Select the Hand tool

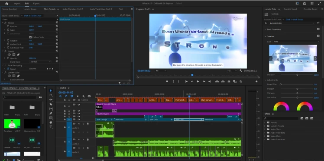(x=51, y=122)
